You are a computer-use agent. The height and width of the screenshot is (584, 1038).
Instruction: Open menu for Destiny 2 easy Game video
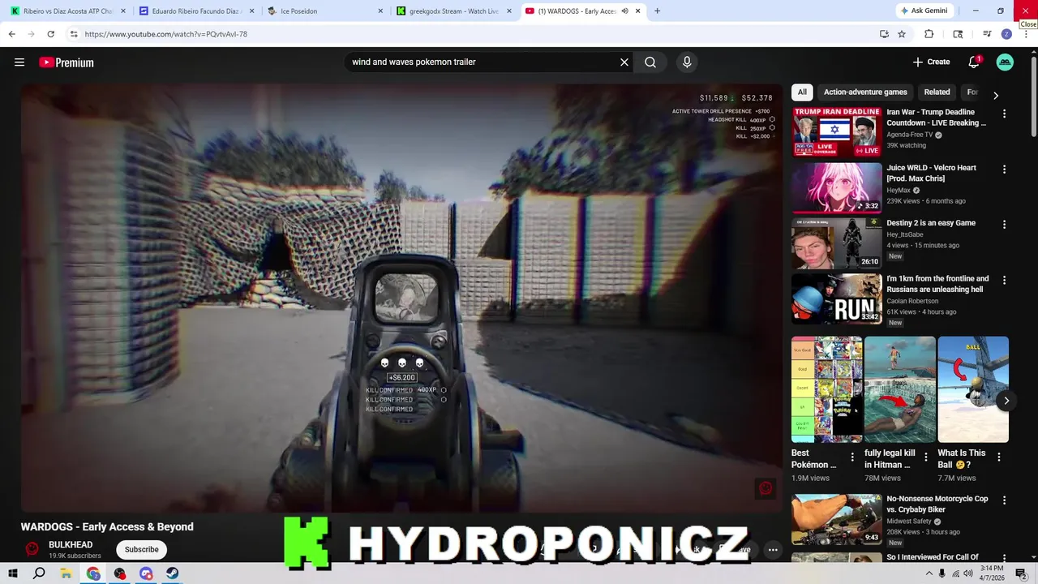[1004, 225]
